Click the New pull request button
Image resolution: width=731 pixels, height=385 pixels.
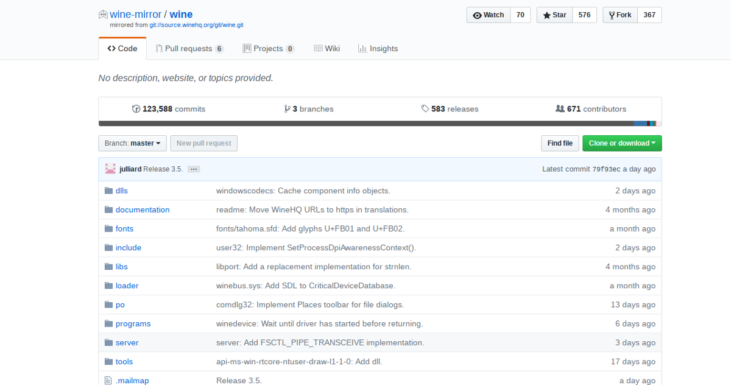click(204, 143)
